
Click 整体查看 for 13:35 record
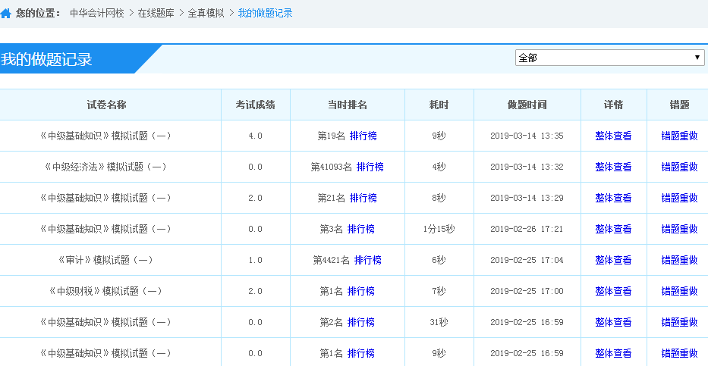[613, 136]
